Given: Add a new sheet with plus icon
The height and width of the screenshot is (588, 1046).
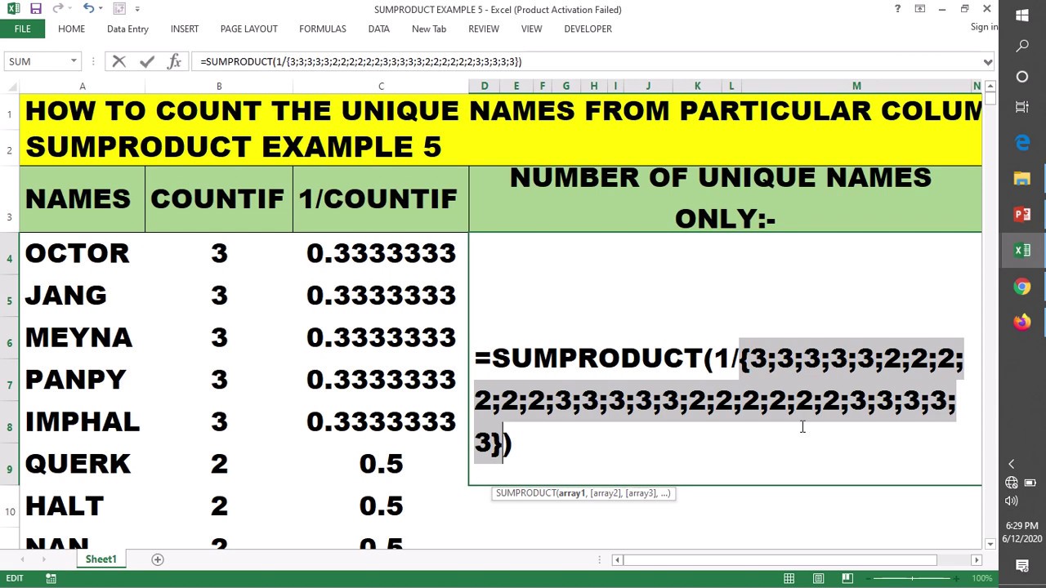Looking at the screenshot, I should click(x=158, y=559).
